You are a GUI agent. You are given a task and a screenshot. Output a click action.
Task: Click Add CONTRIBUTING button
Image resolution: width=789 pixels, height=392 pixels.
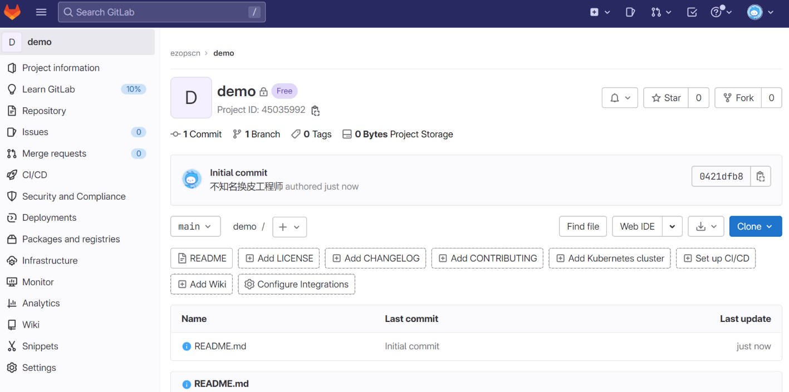click(x=487, y=258)
